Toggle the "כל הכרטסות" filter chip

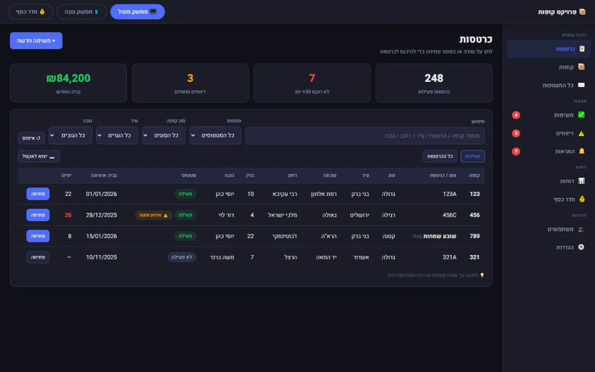coord(440,156)
